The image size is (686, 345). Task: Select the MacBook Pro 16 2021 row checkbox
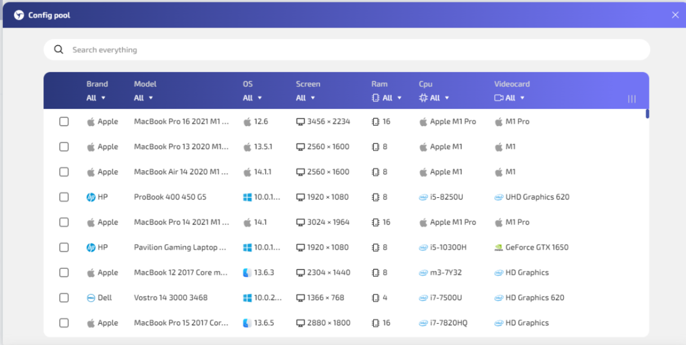click(x=64, y=122)
